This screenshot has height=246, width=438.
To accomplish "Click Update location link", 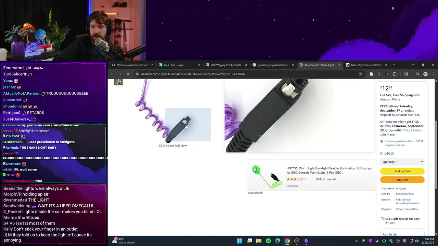I will click(396, 145).
